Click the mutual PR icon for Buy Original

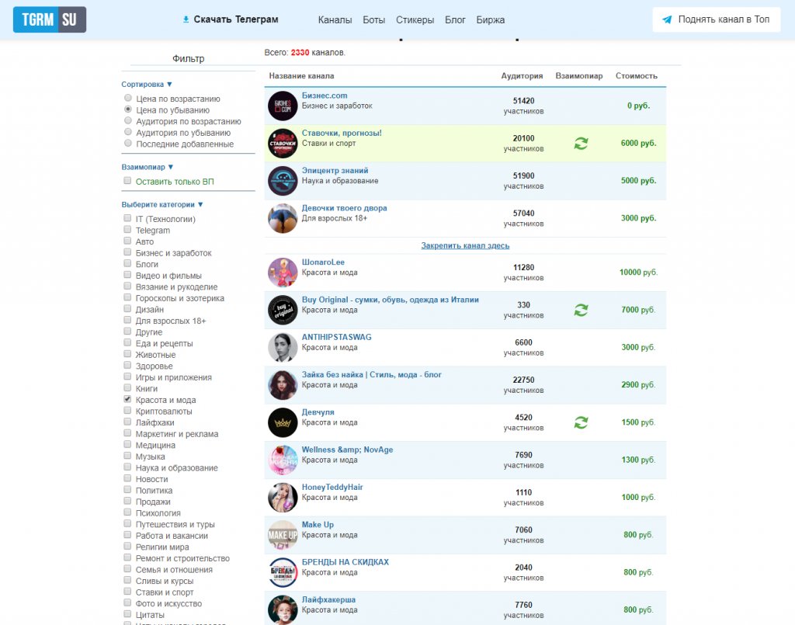click(x=581, y=310)
